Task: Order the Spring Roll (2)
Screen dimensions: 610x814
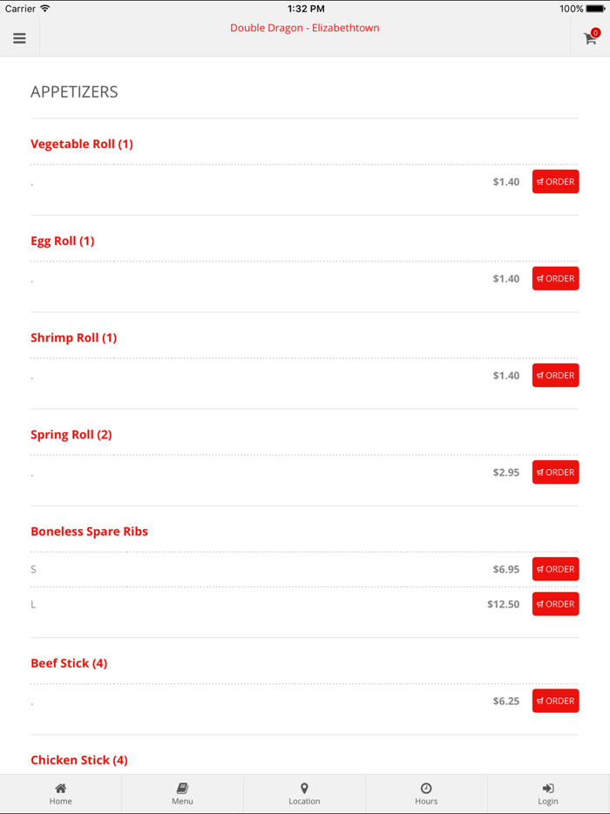Action: pyautogui.click(x=555, y=472)
